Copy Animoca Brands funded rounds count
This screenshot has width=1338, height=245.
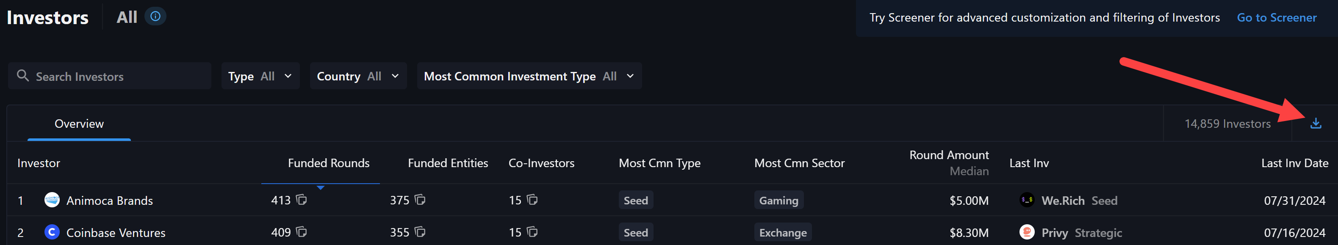click(301, 200)
